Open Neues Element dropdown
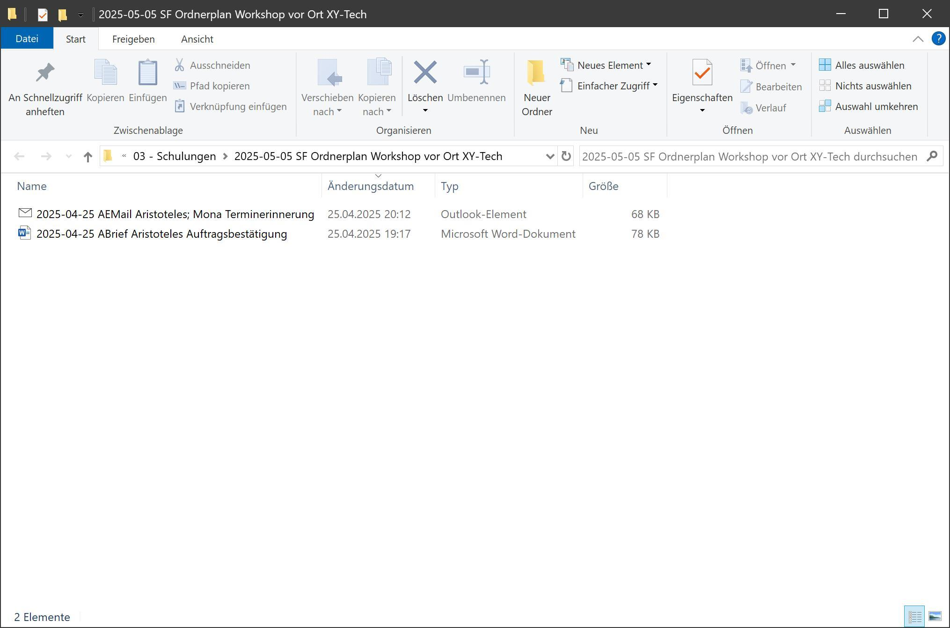Image resolution: width=950 pixels, height=628 pixels. click(x=606, y=65)
